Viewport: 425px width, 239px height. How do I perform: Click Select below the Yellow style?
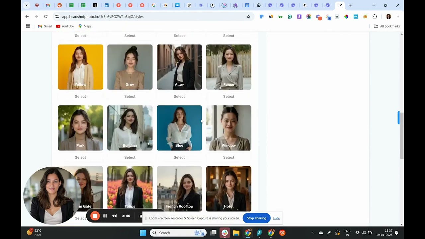point(80,97)
